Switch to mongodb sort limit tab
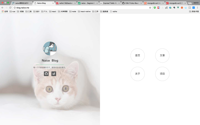This screenshot has height=125, width=200. [154, 3]
